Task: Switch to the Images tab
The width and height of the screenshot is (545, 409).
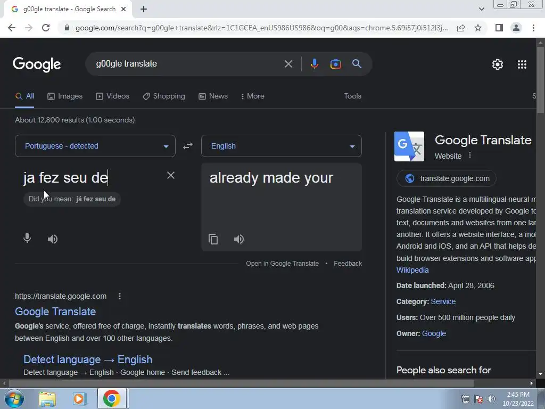Action: [x=65, y=96]
